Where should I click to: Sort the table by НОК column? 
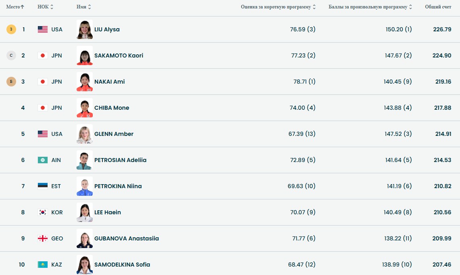[52, 7]
